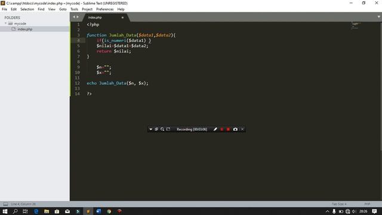Click the recorder second icon next to dropdown arrow
The image size is (382, 215).
tap(156, 129)
